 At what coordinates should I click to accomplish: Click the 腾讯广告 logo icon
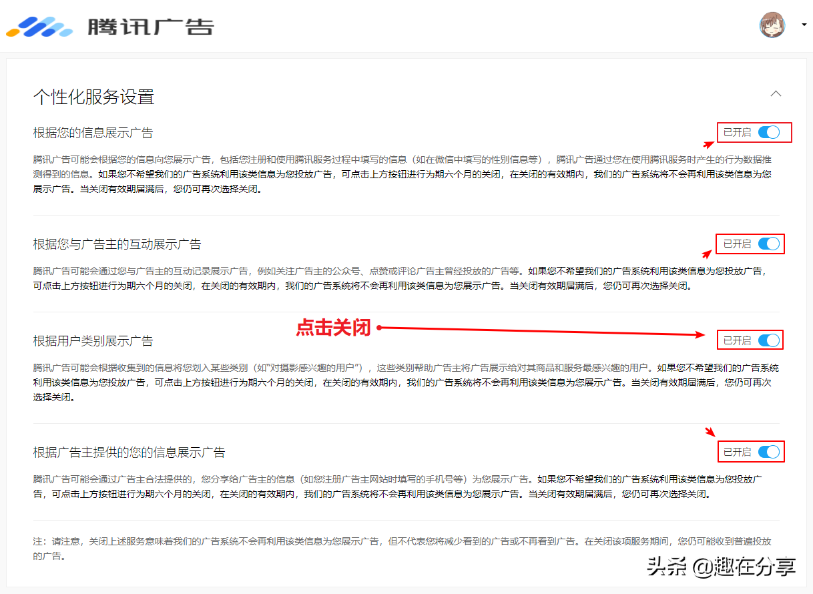39,26
